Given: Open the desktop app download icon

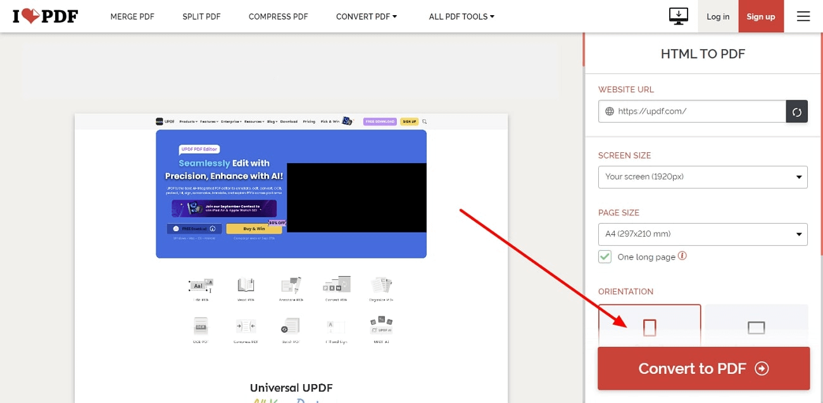Looking at the screenshot, I should coord(679,16).
